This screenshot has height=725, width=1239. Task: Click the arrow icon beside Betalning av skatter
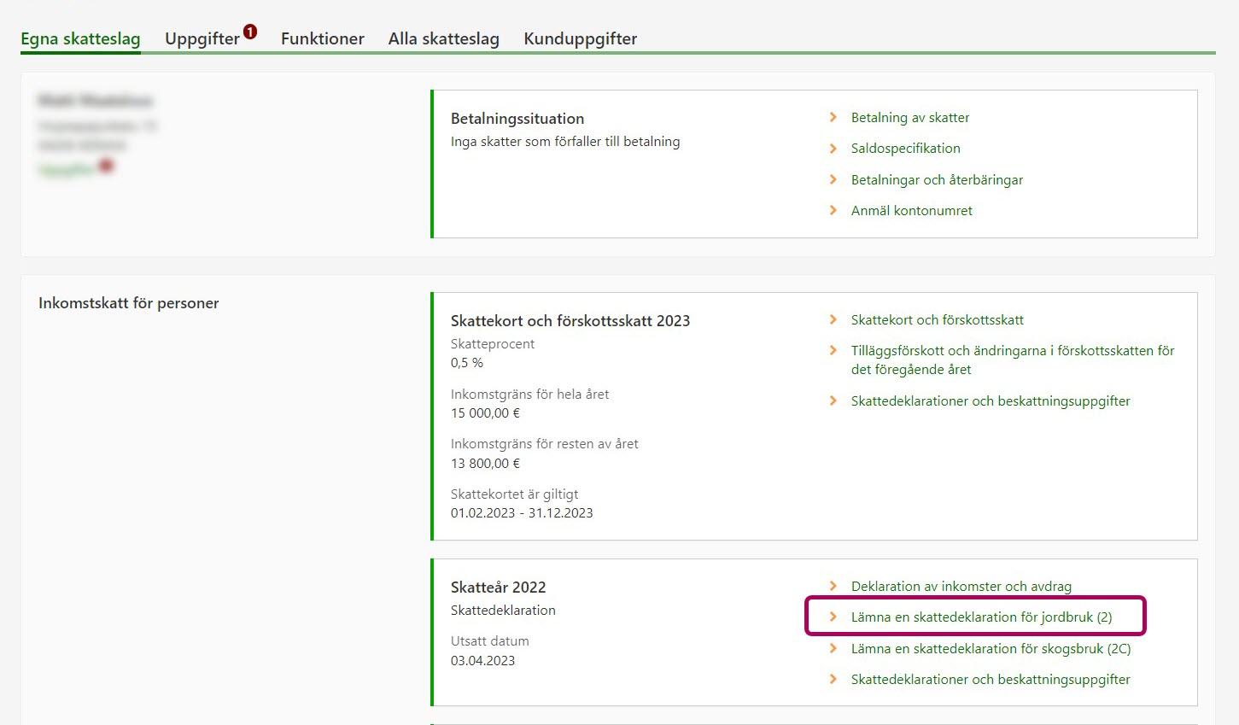point(833,118)
